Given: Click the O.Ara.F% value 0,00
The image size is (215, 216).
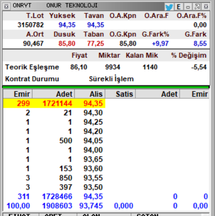Looking at the screenshot, I should pyautogui.click(x=200, y=25).
